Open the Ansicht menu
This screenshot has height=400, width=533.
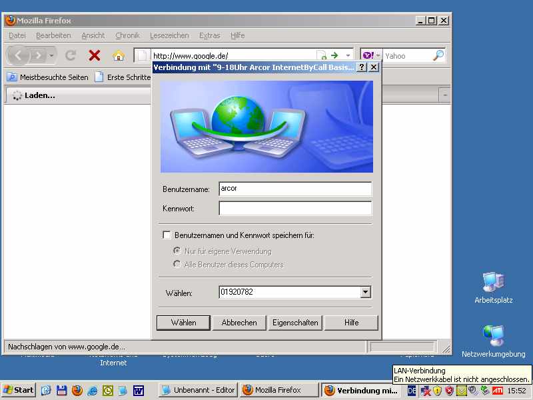93,35
